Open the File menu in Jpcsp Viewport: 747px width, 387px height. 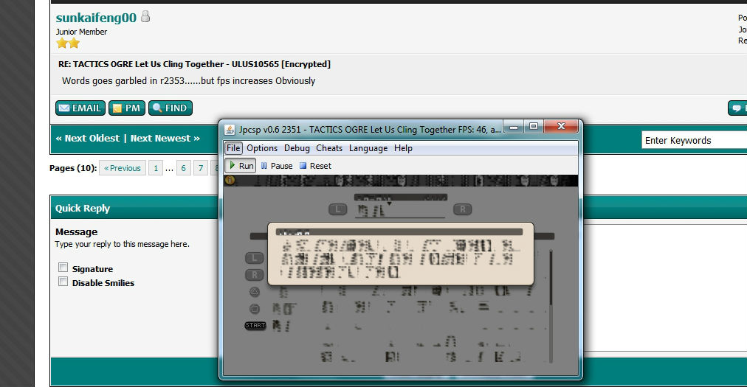pyautogui.click(x=233, y=148)
